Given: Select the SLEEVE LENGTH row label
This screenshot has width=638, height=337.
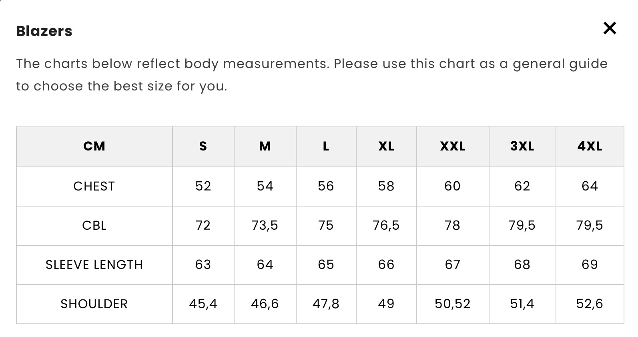Looking at the screenshot, I should tap(94, 265).
